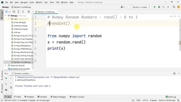The image size is (181, 102).
Task: Click the warnings indicator in the editor corner
Action: [171, 16]
